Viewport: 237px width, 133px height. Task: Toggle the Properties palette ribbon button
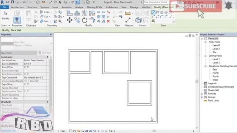17,20
